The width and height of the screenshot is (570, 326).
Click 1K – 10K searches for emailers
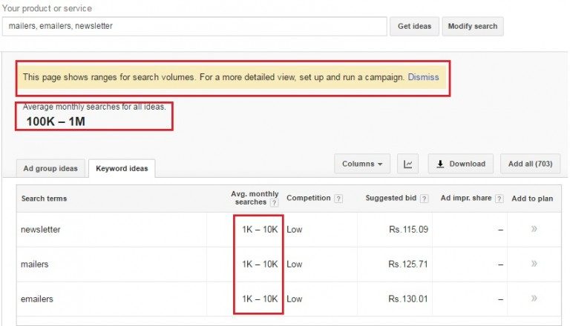point(260,299)
